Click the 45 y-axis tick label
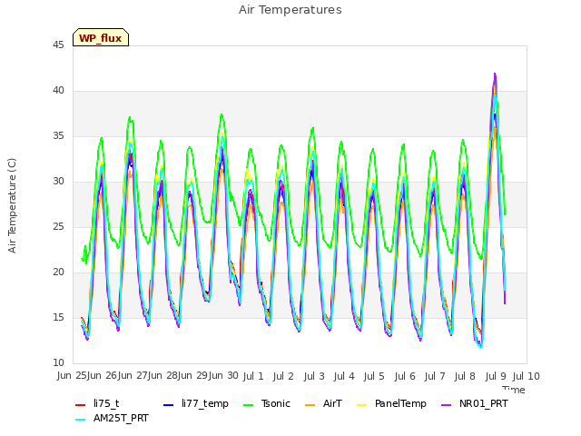 (x=58, y=45)
